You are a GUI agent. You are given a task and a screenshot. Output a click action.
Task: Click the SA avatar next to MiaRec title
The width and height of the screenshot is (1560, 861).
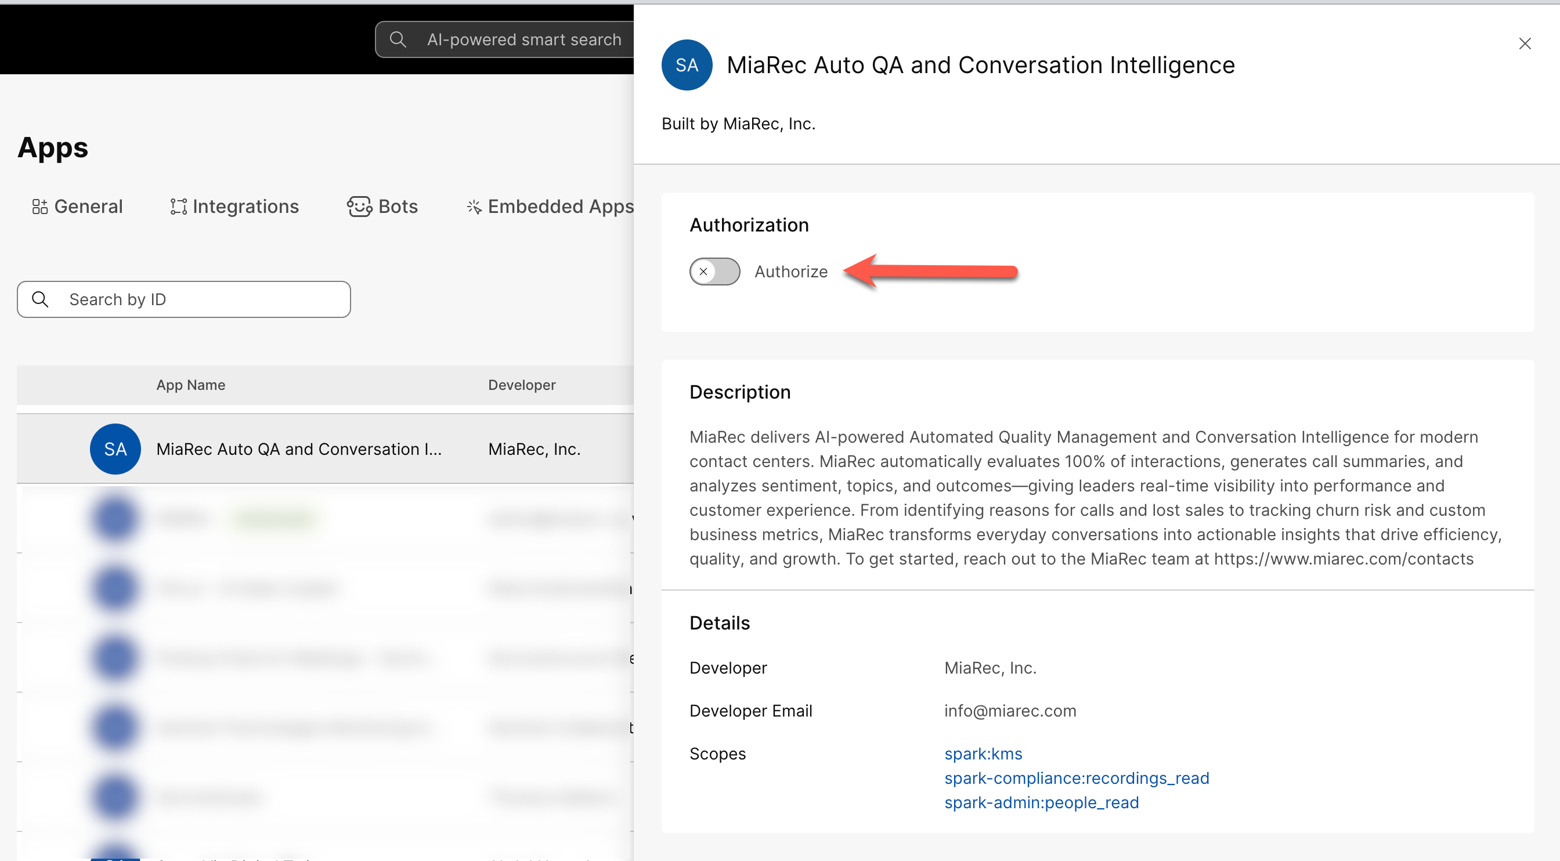[x=686, y=65]
